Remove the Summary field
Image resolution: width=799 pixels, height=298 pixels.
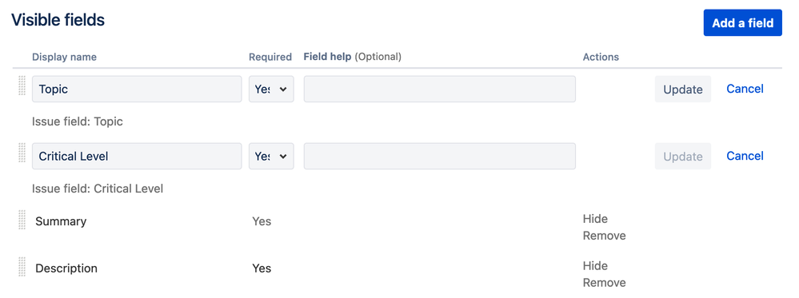click(x=605, y=236)
